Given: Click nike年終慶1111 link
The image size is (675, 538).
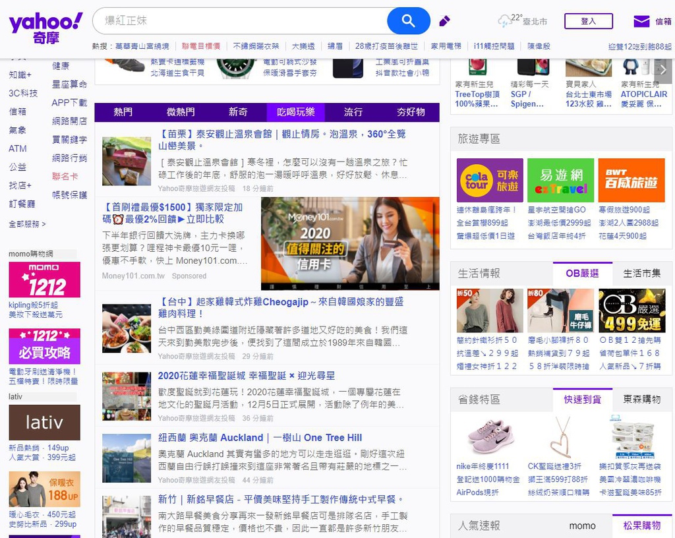Looking at the screenshot, I should pos(483,467).
